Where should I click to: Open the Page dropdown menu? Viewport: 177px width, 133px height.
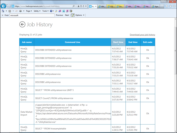(29, 11)
